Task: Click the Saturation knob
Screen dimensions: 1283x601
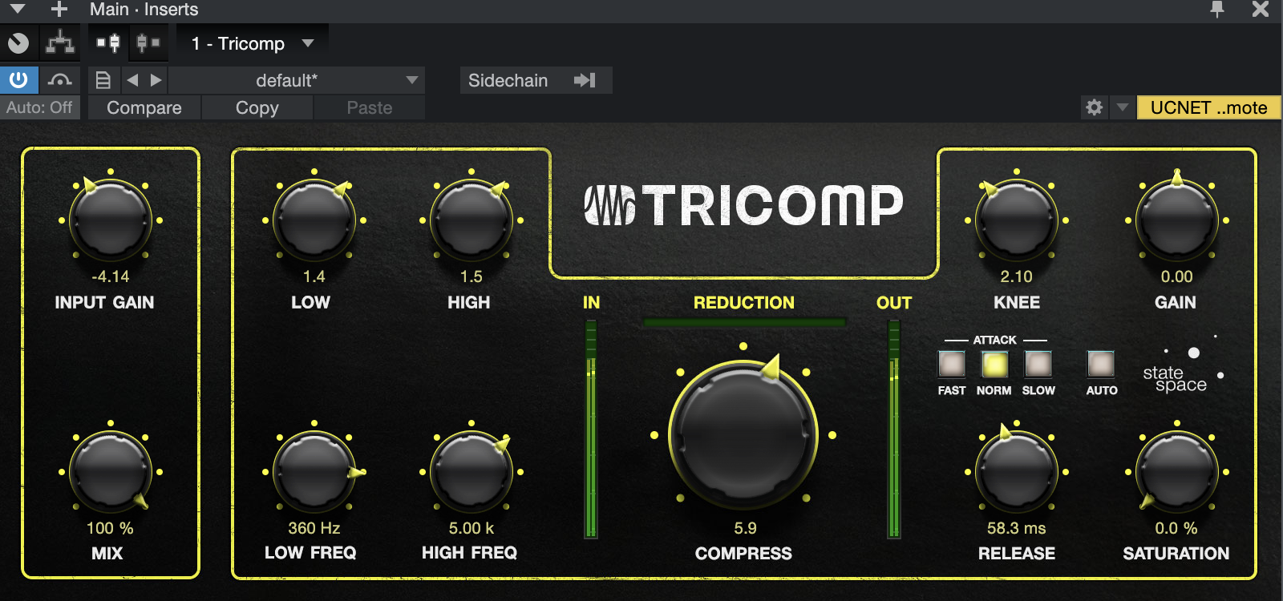Action: point(1177,472)
